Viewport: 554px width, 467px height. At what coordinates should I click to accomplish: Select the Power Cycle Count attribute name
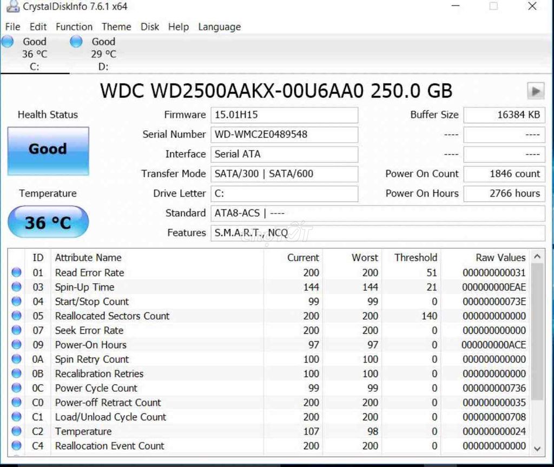coord(96,388)
